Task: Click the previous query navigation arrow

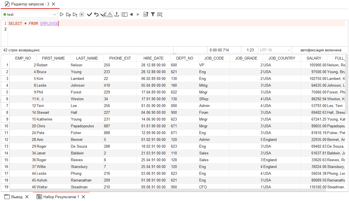Action: coord(131,14)
